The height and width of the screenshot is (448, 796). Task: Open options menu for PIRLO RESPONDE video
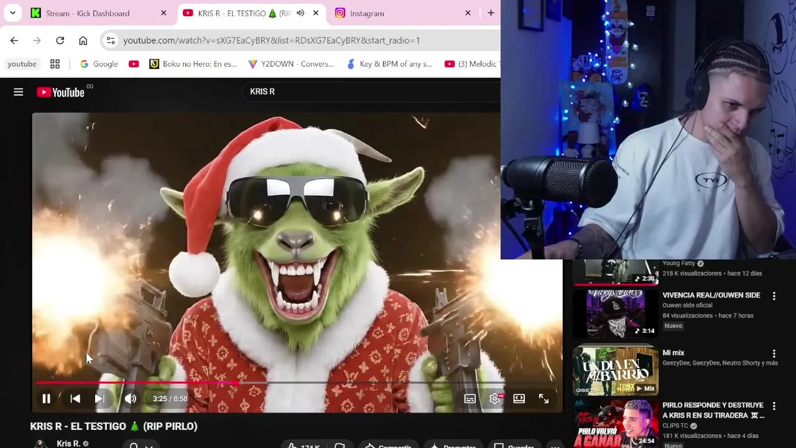[x=774, y=406]
